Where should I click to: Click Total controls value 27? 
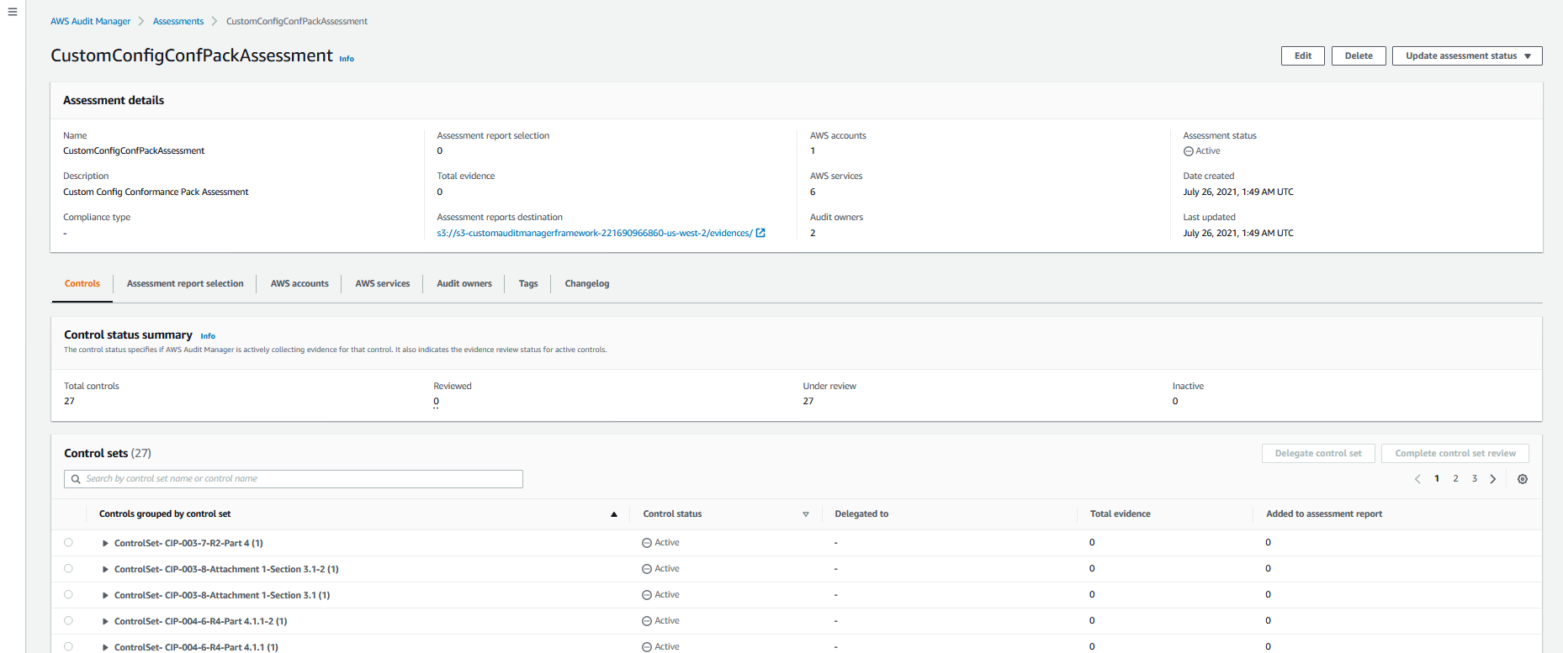pos(69,402)
